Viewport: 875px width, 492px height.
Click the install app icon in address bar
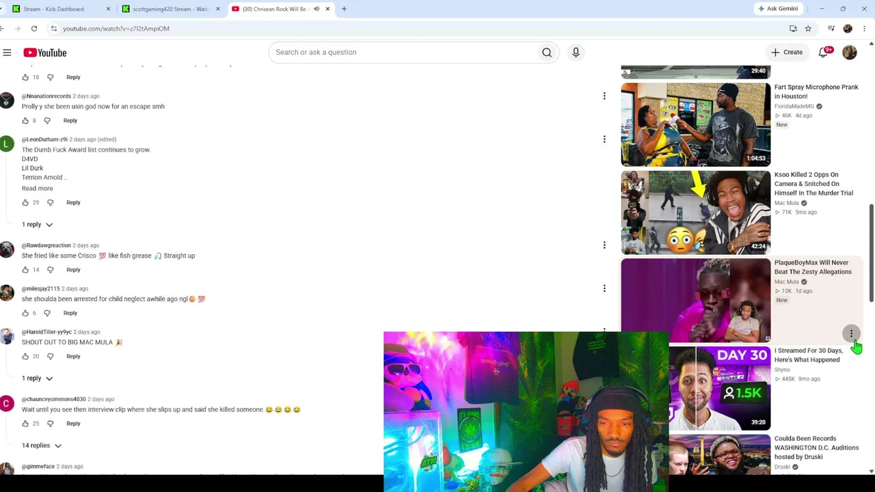pyautogui.click(x=793, y=29)
